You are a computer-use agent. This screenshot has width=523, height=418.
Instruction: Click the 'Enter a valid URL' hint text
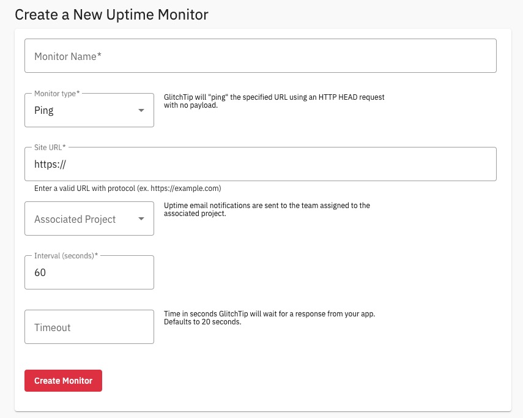[123, 188]
